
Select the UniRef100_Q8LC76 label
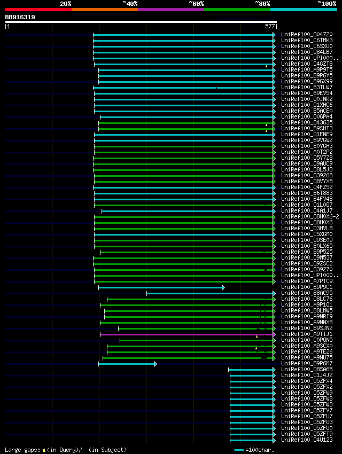307,299
